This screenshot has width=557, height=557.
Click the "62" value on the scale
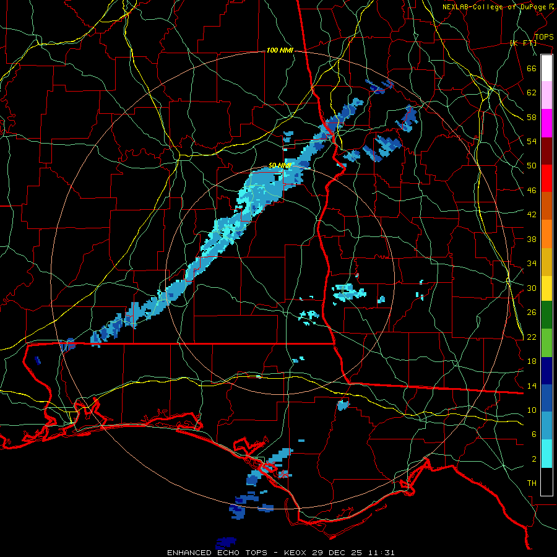(x=532, y=93)
